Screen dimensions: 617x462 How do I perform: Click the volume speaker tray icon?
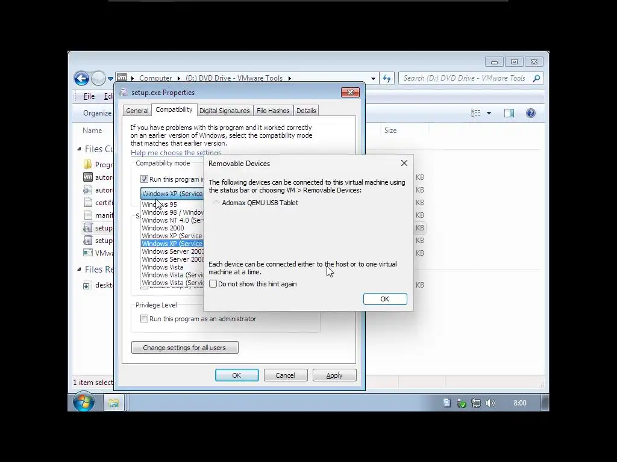(x=490, y=403)
